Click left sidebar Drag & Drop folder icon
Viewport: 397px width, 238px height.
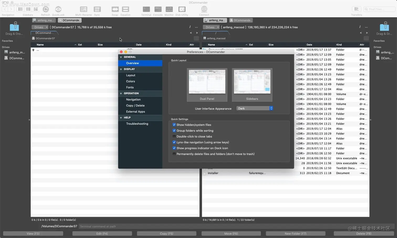coord(14,27)
